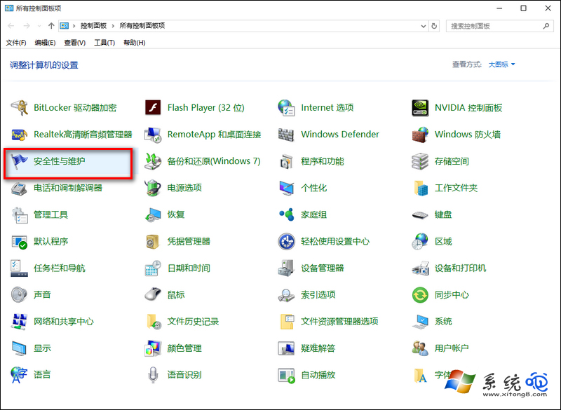
Task: Click the 区域 globe-clock icon
Action: pyautogui.click(x=420, y=242)
